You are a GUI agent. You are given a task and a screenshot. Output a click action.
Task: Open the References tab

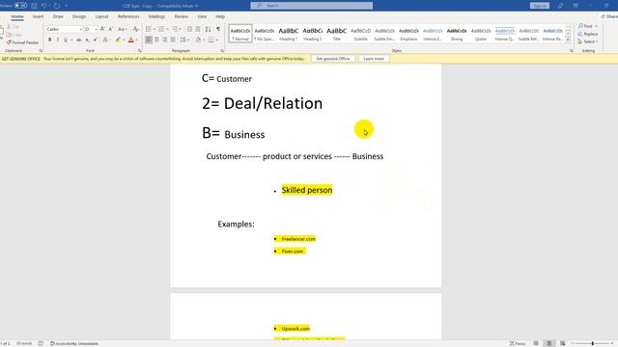128,16
